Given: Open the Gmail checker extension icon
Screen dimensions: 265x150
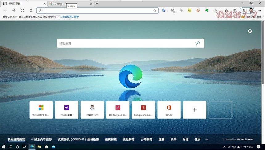Looking at the screenshot, I should pyautogui.click(x=173, y=11).
